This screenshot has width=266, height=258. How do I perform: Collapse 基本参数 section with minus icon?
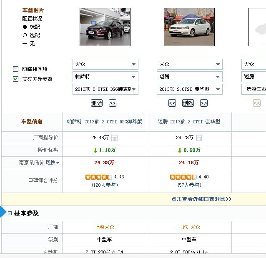pos(10,213)
